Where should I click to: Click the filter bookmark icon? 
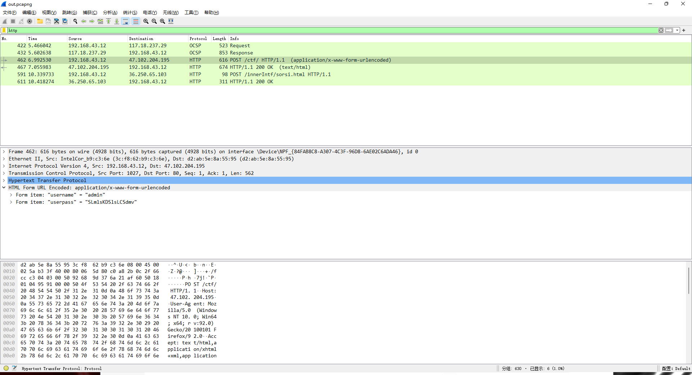(4, 30)
